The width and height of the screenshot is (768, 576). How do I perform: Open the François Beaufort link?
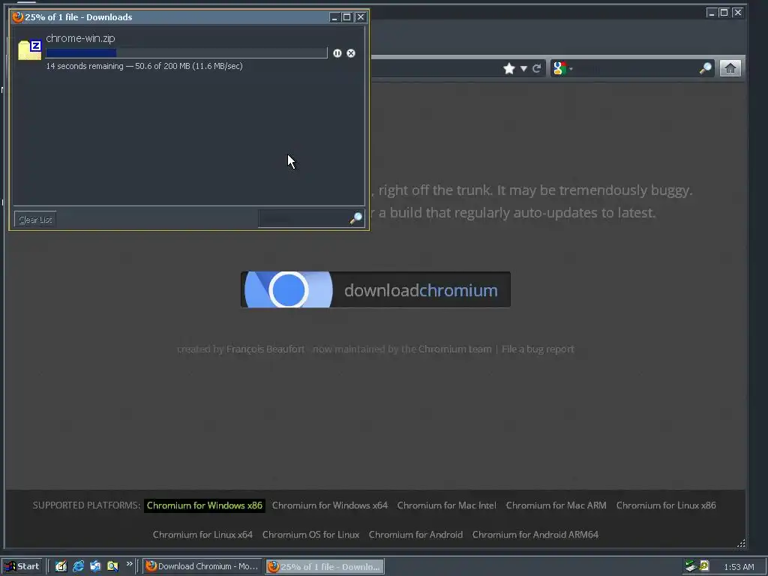coord(265,349)
